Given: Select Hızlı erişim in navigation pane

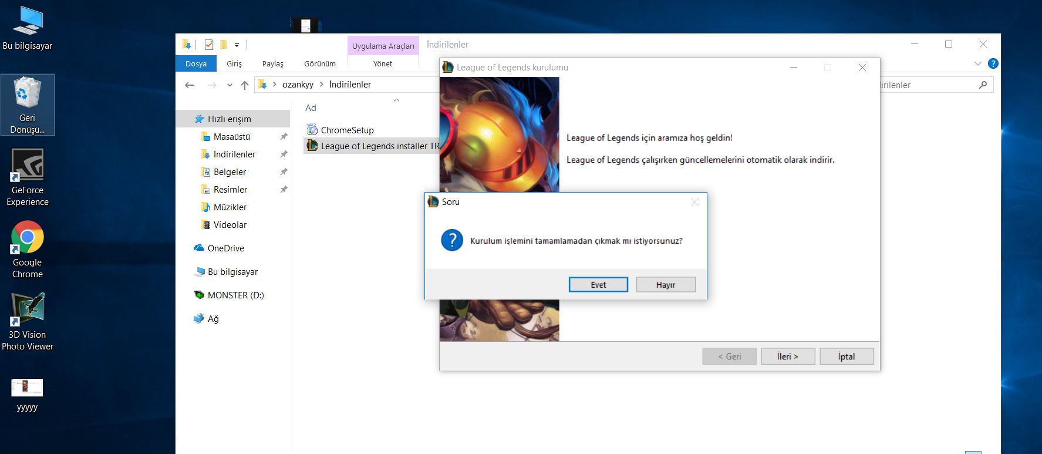Looking at the screenshot, I should tap(233, 119).
